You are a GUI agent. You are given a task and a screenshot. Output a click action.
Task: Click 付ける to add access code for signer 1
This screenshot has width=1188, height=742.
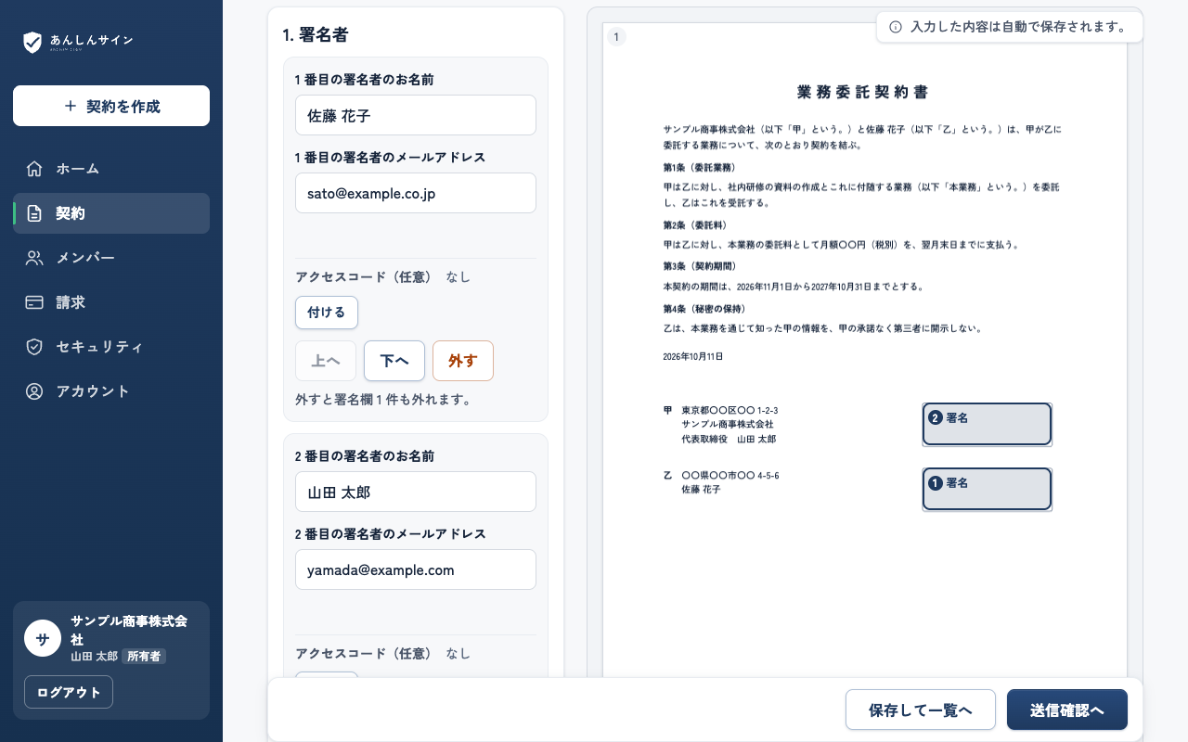coord(327,313)
